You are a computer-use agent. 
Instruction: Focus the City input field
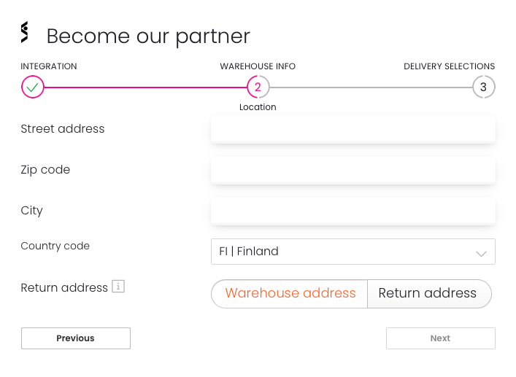[353, 210]
